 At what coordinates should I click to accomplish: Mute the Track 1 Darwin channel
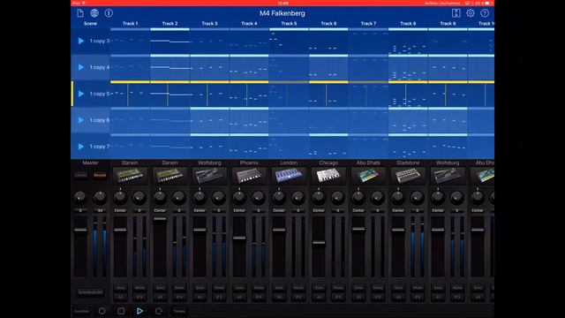tap(139, 288)
